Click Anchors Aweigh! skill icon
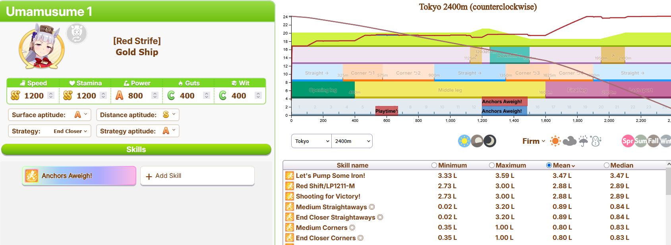The width and height of the screenshot is (671, 245). [31, 176]
